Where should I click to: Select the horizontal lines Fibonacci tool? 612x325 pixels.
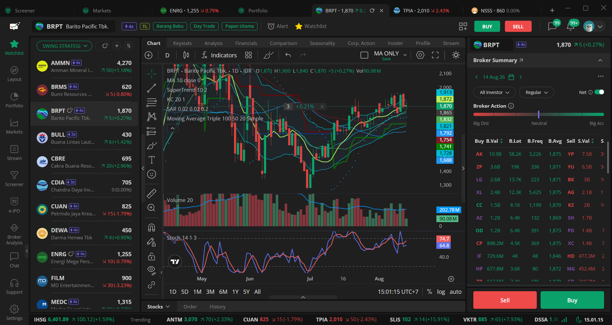pos(152,103)
